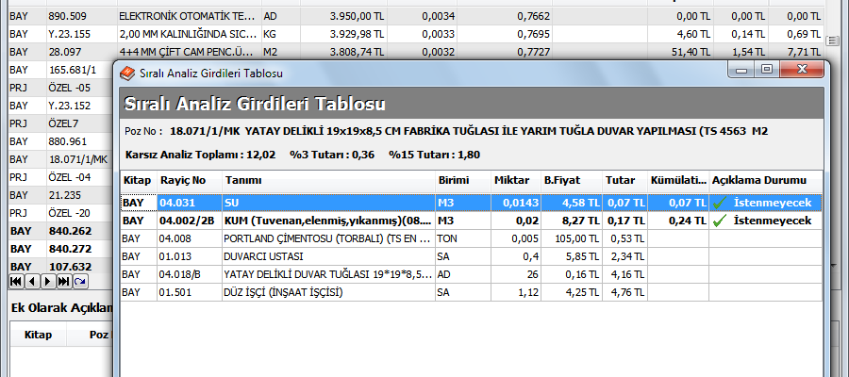Screen dimensions: 849x377
Task: Click green checkmark in SU row
Action: pyautogui.click(x=719, y=203)
